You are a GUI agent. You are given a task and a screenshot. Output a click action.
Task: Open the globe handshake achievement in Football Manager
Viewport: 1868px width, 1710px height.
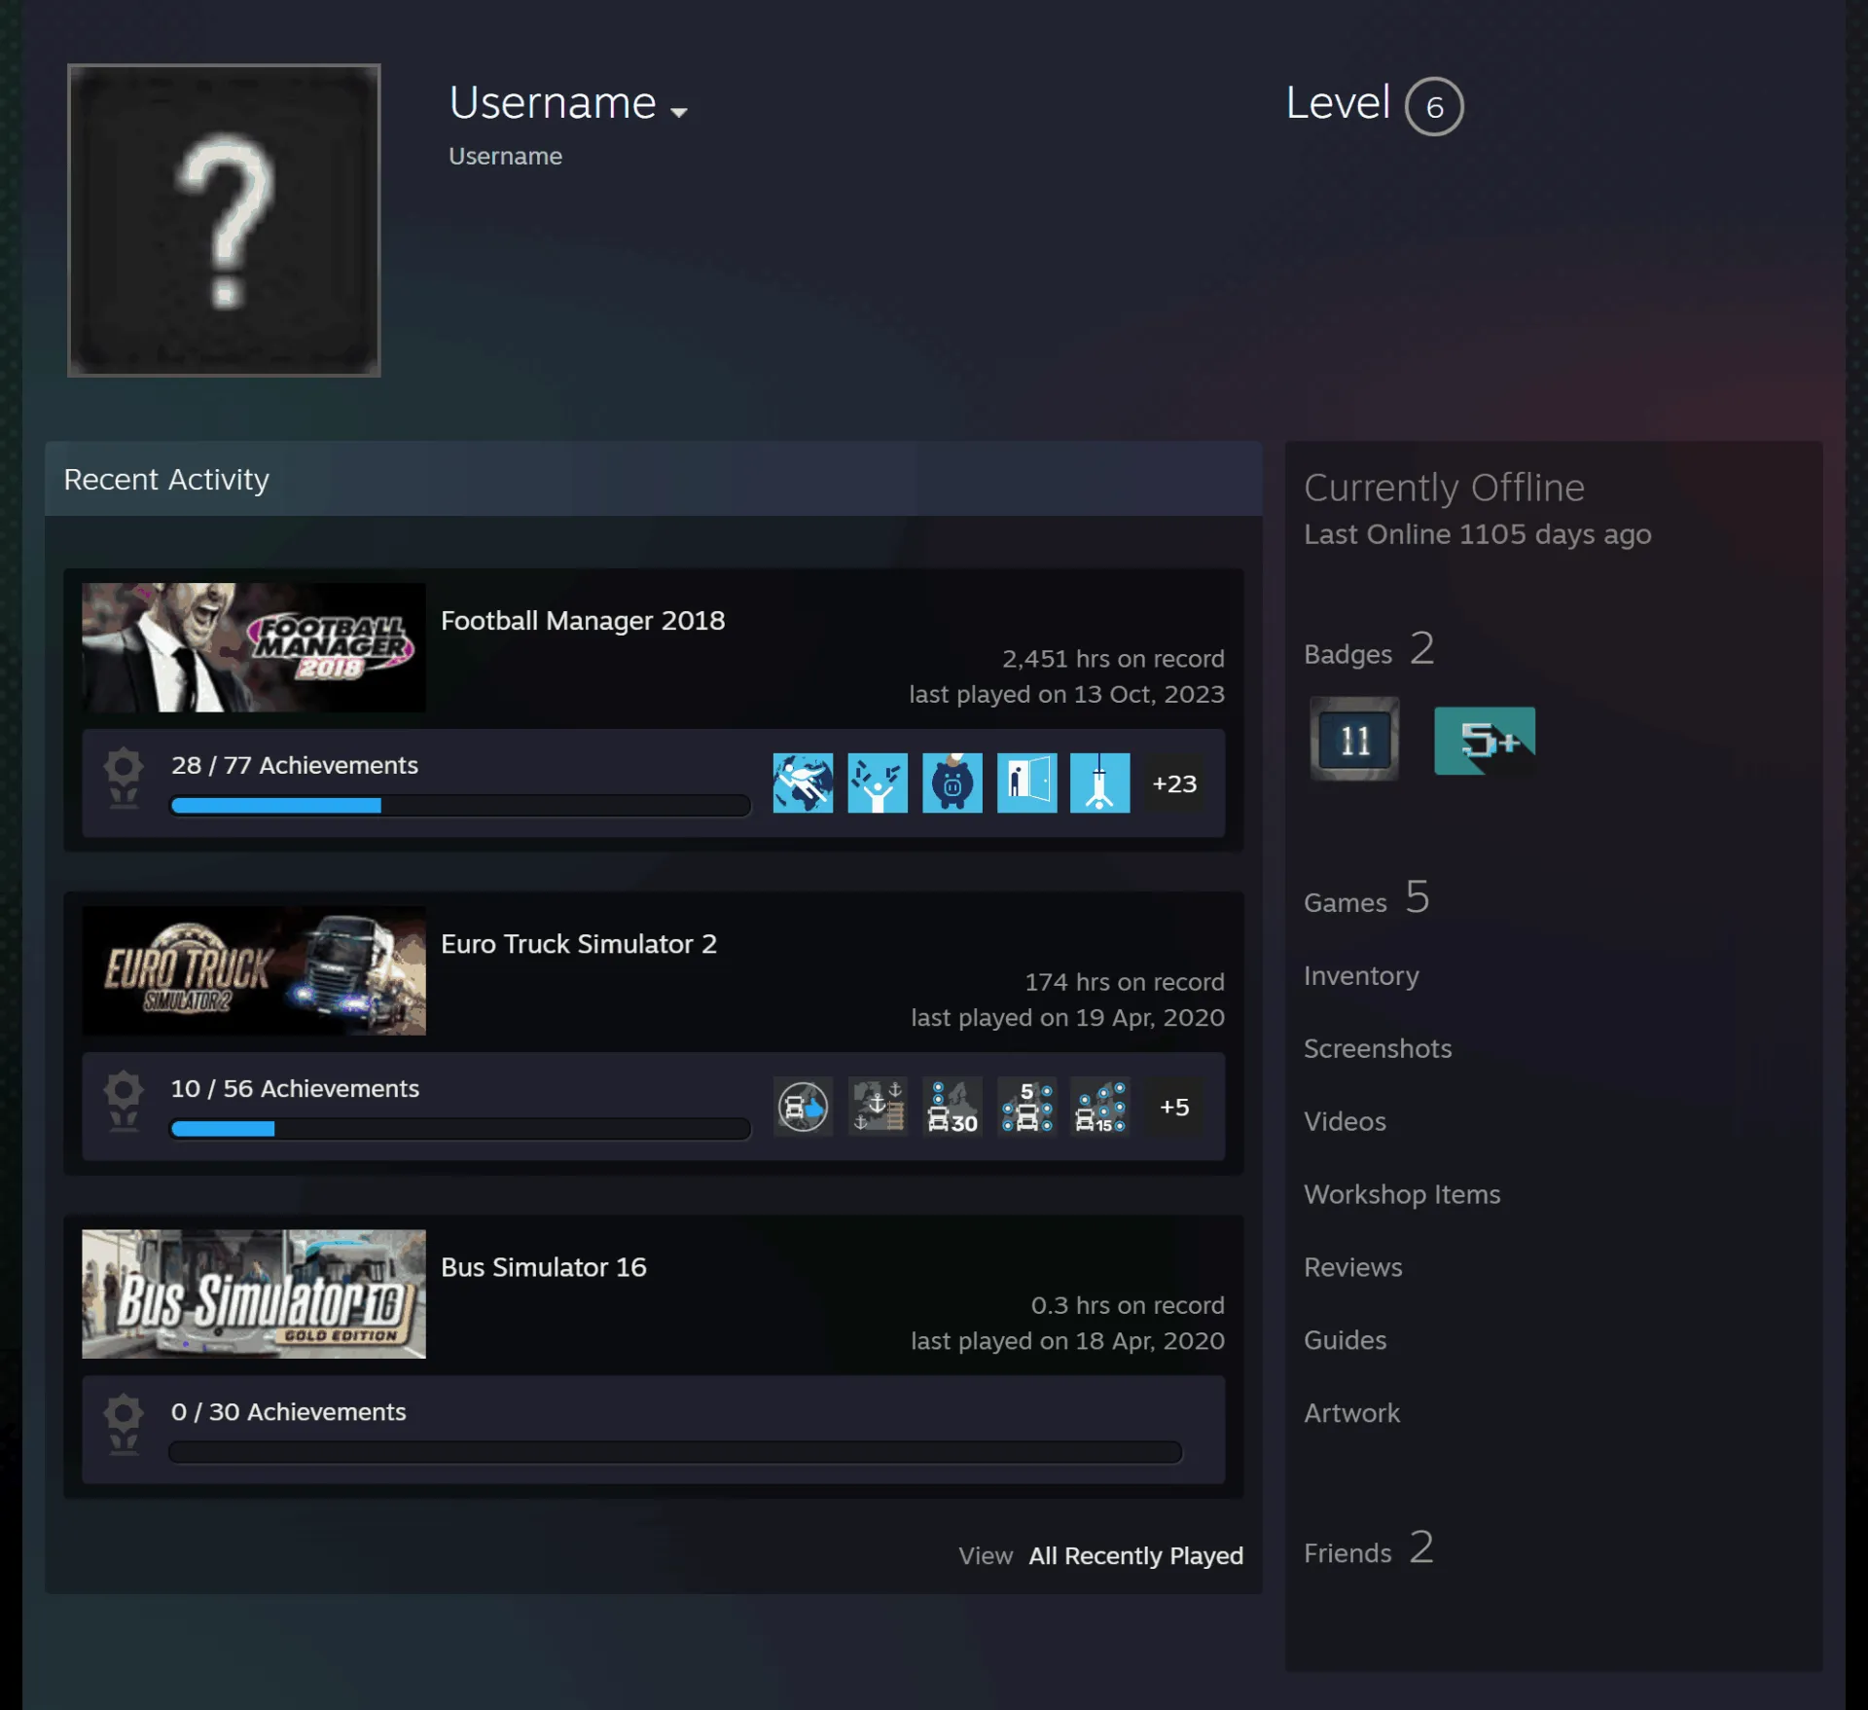[803, 782]
